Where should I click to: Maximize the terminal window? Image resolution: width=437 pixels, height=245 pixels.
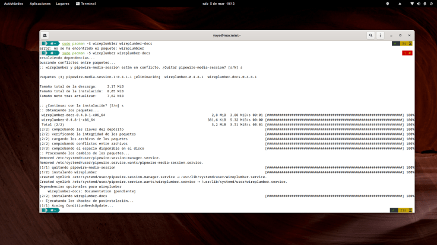tap(400, 36)
